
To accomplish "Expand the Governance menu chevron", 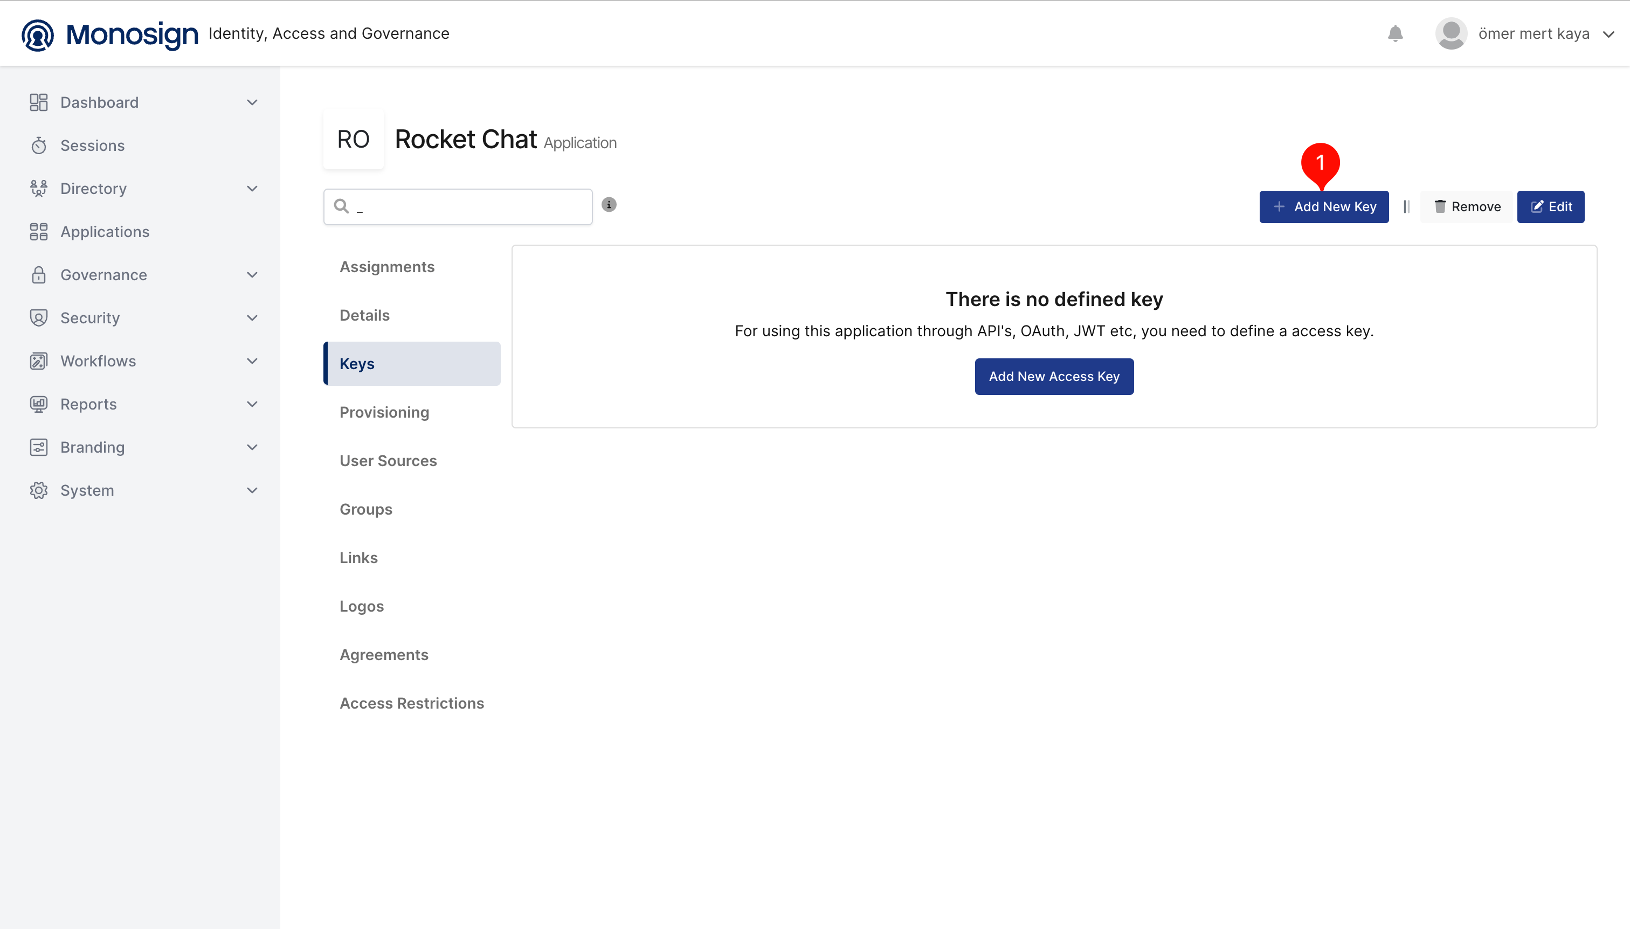I will 252,274.
